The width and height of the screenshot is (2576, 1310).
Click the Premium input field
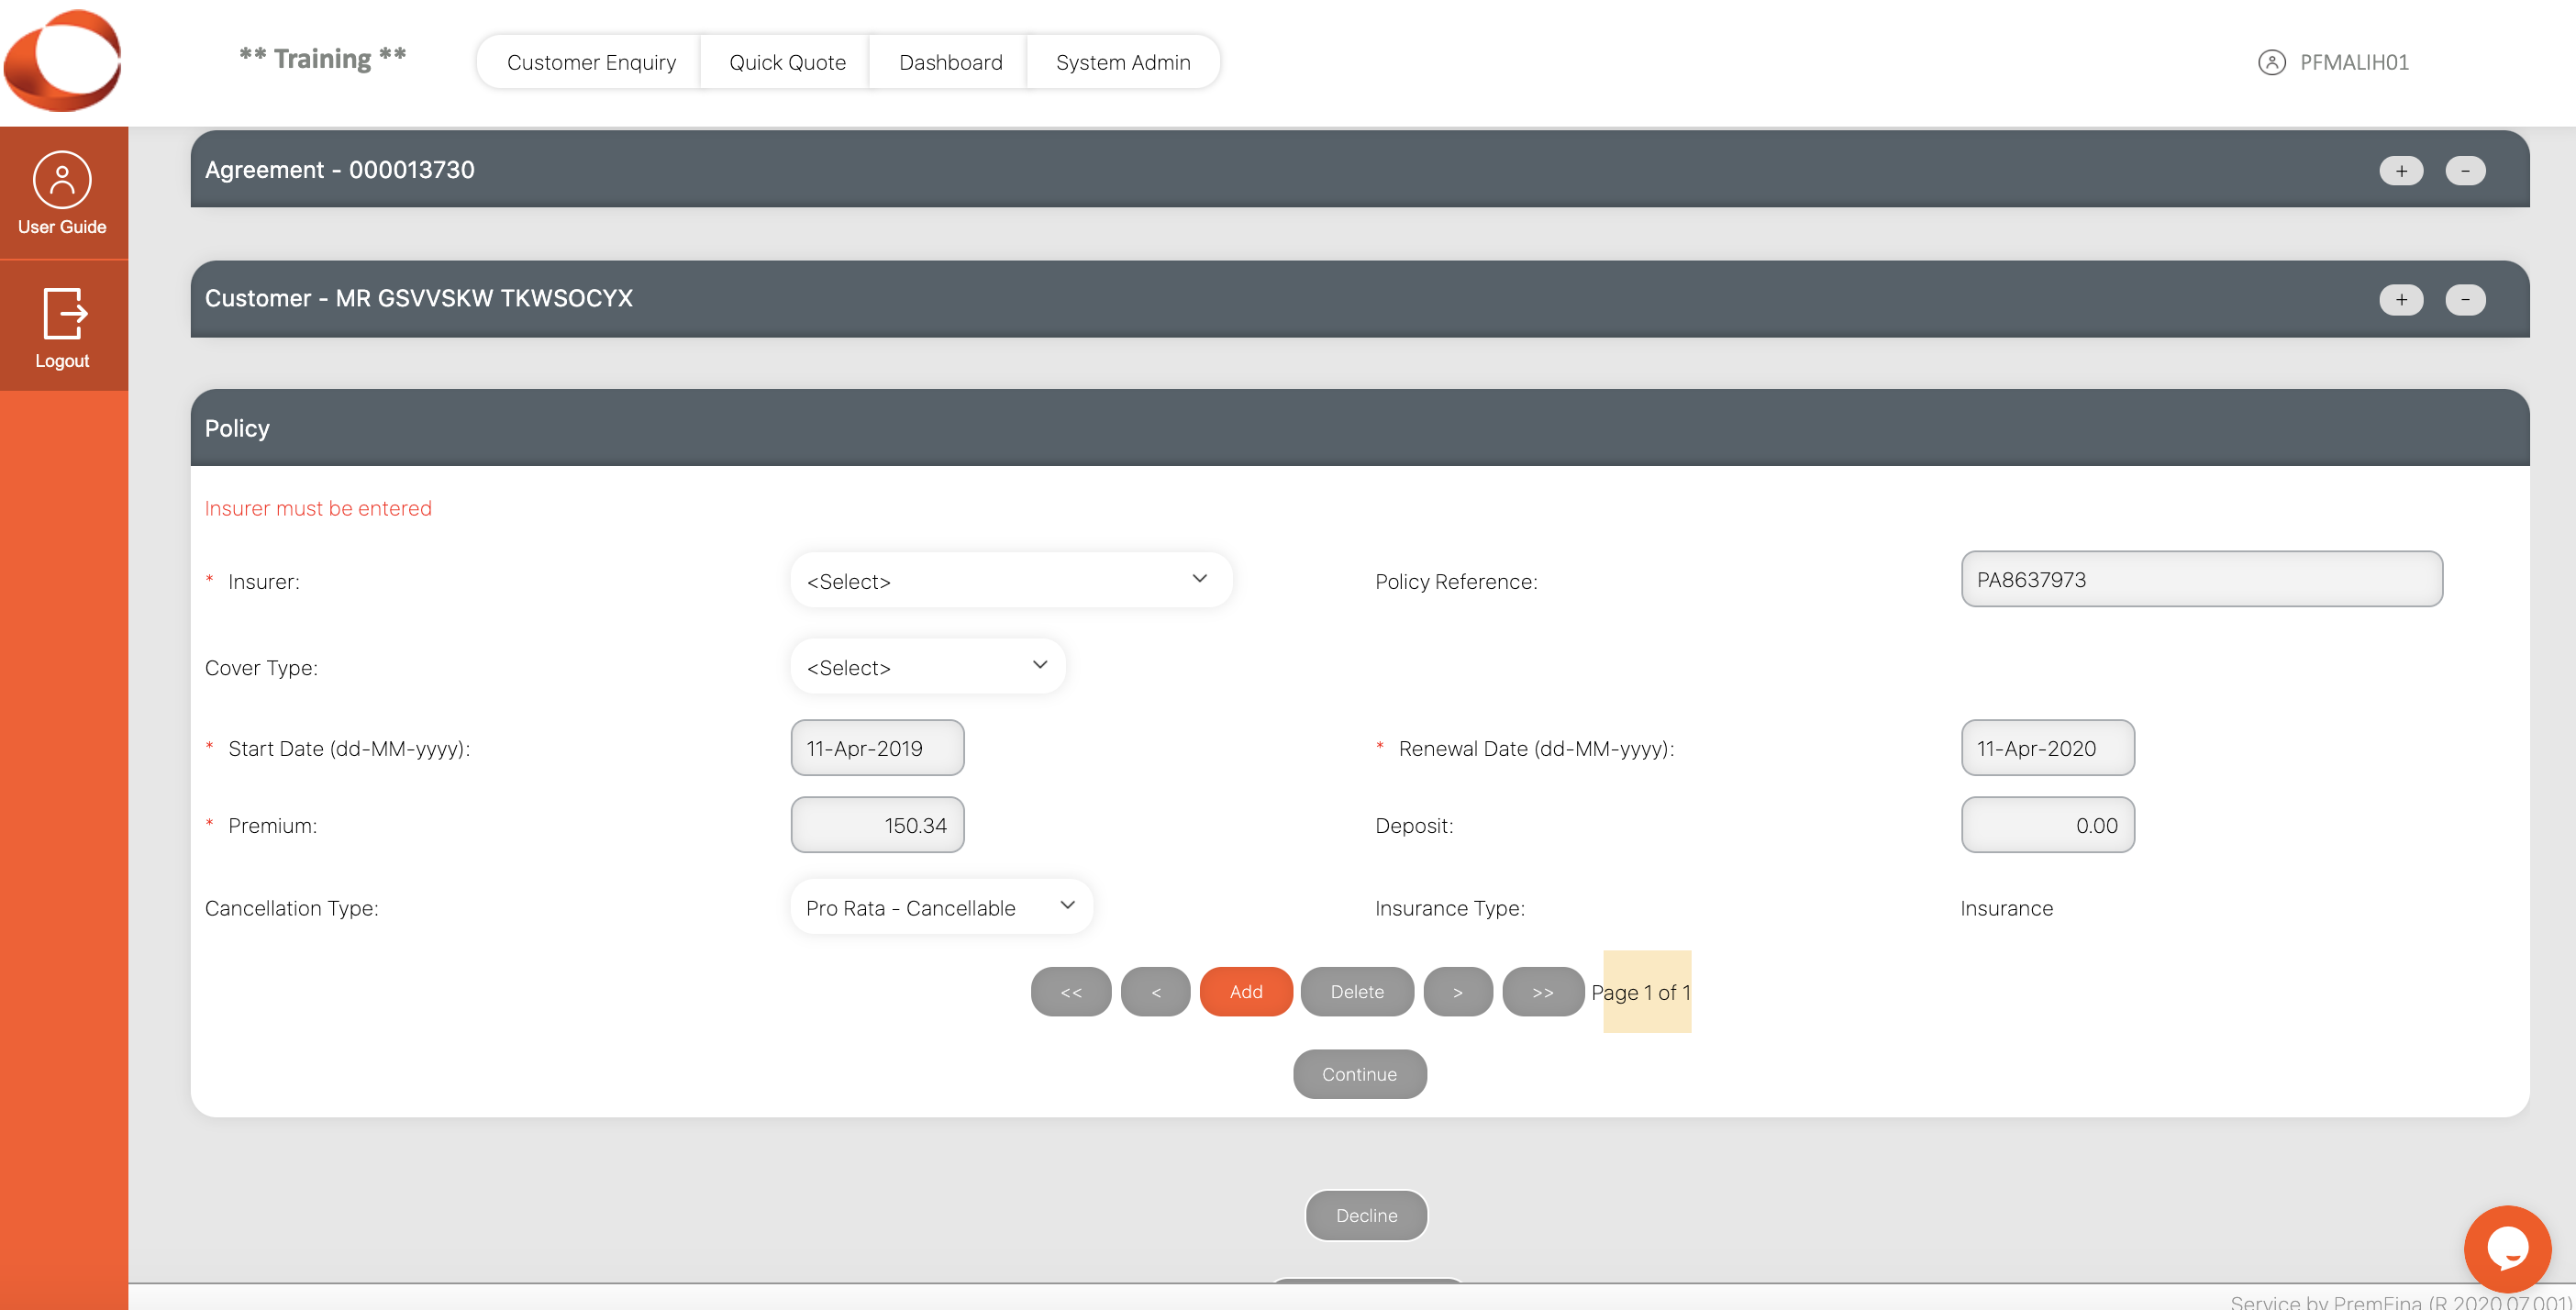coord(875,826)
